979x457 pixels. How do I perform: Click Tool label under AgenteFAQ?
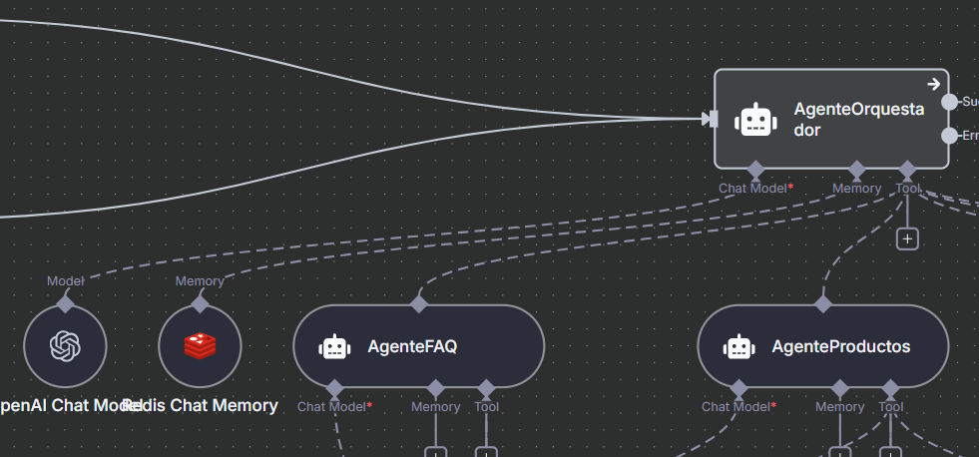(x=486, y=407)
